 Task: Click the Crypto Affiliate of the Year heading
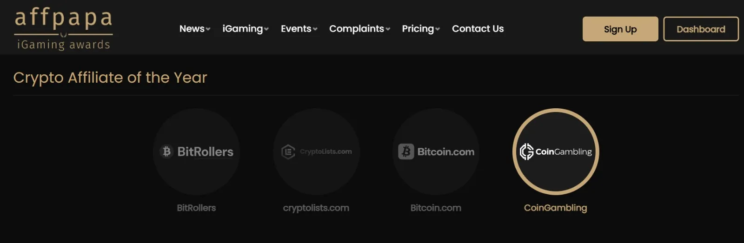tap(110, 78)
